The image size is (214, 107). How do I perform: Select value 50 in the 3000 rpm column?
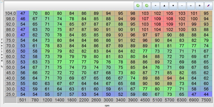[108, 94]
